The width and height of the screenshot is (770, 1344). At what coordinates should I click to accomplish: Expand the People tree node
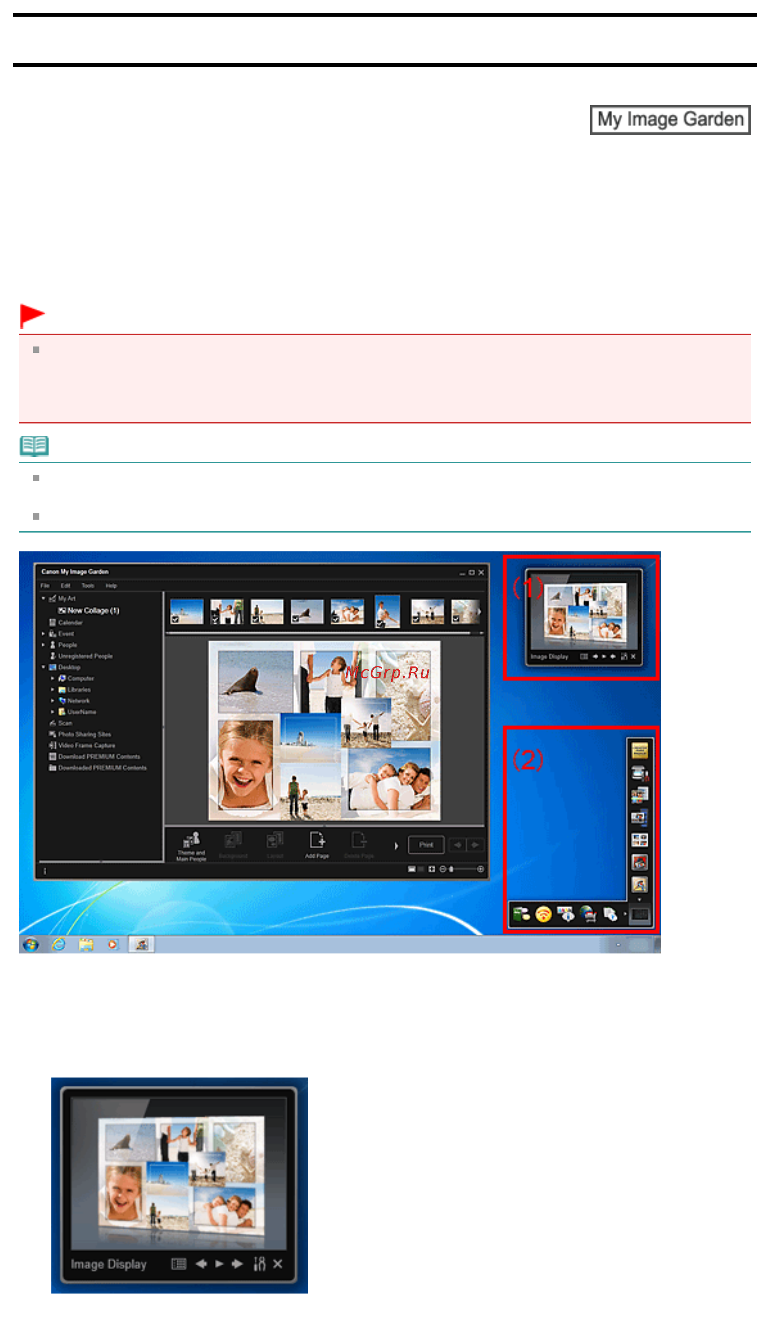coord(43,645)
